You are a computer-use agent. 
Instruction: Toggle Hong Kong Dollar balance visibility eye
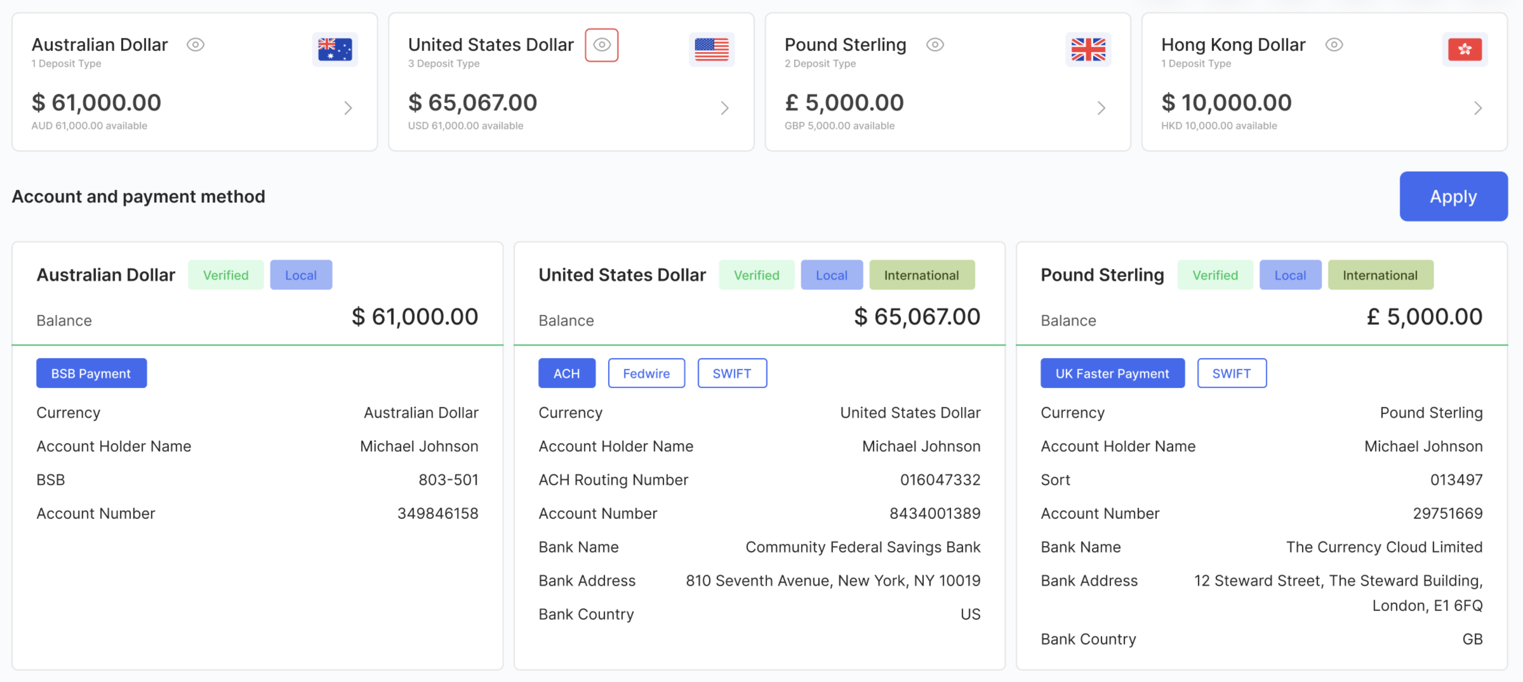(1334, 45)
